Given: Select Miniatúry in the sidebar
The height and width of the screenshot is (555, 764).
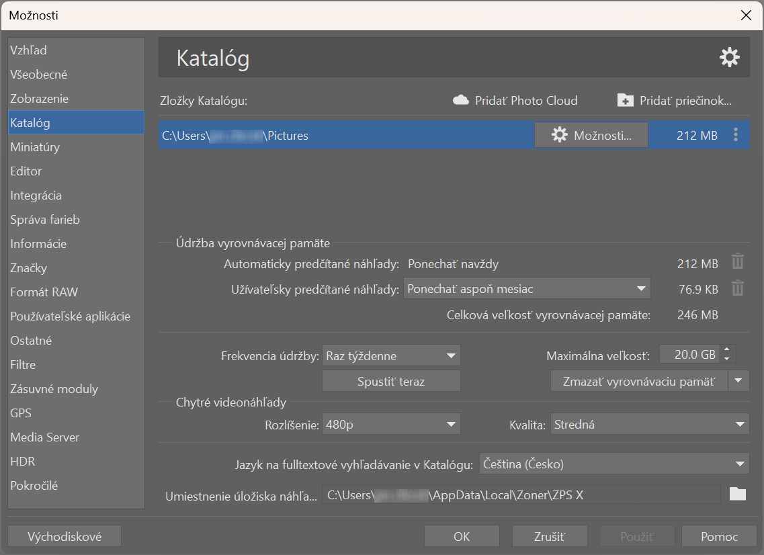Looking at the screenshot, I should pos(76,146).
